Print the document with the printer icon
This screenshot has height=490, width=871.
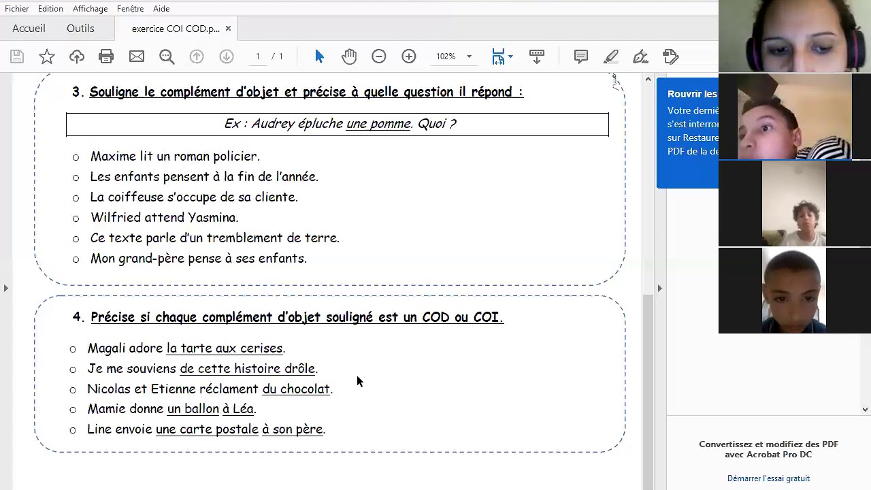106,56
